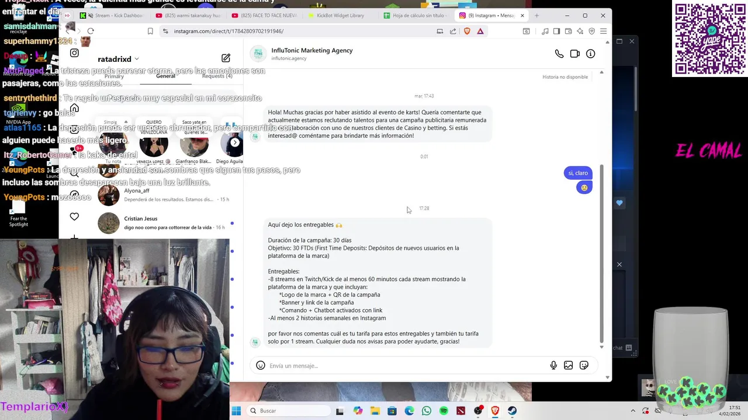Open Brave Wallet icon
The image size is (748, 420).
[x=569, y=31]
